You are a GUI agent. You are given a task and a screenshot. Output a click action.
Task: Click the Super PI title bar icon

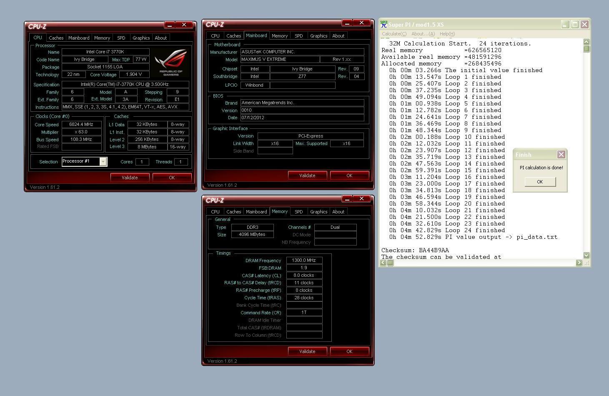coord(384,25)
